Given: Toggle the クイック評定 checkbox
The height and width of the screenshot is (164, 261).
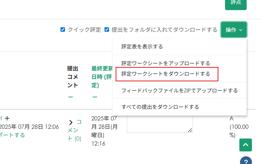Looking at the screenshot, I should coord(63,30).
